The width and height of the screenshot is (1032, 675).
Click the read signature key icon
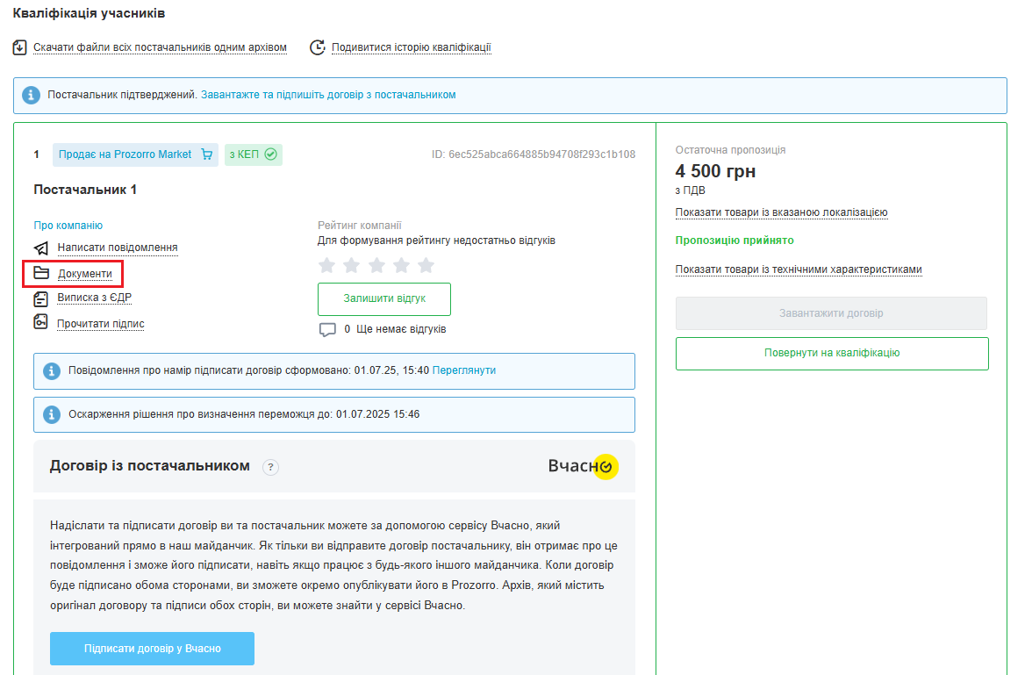pyautogui.click(x=41, y=323)
